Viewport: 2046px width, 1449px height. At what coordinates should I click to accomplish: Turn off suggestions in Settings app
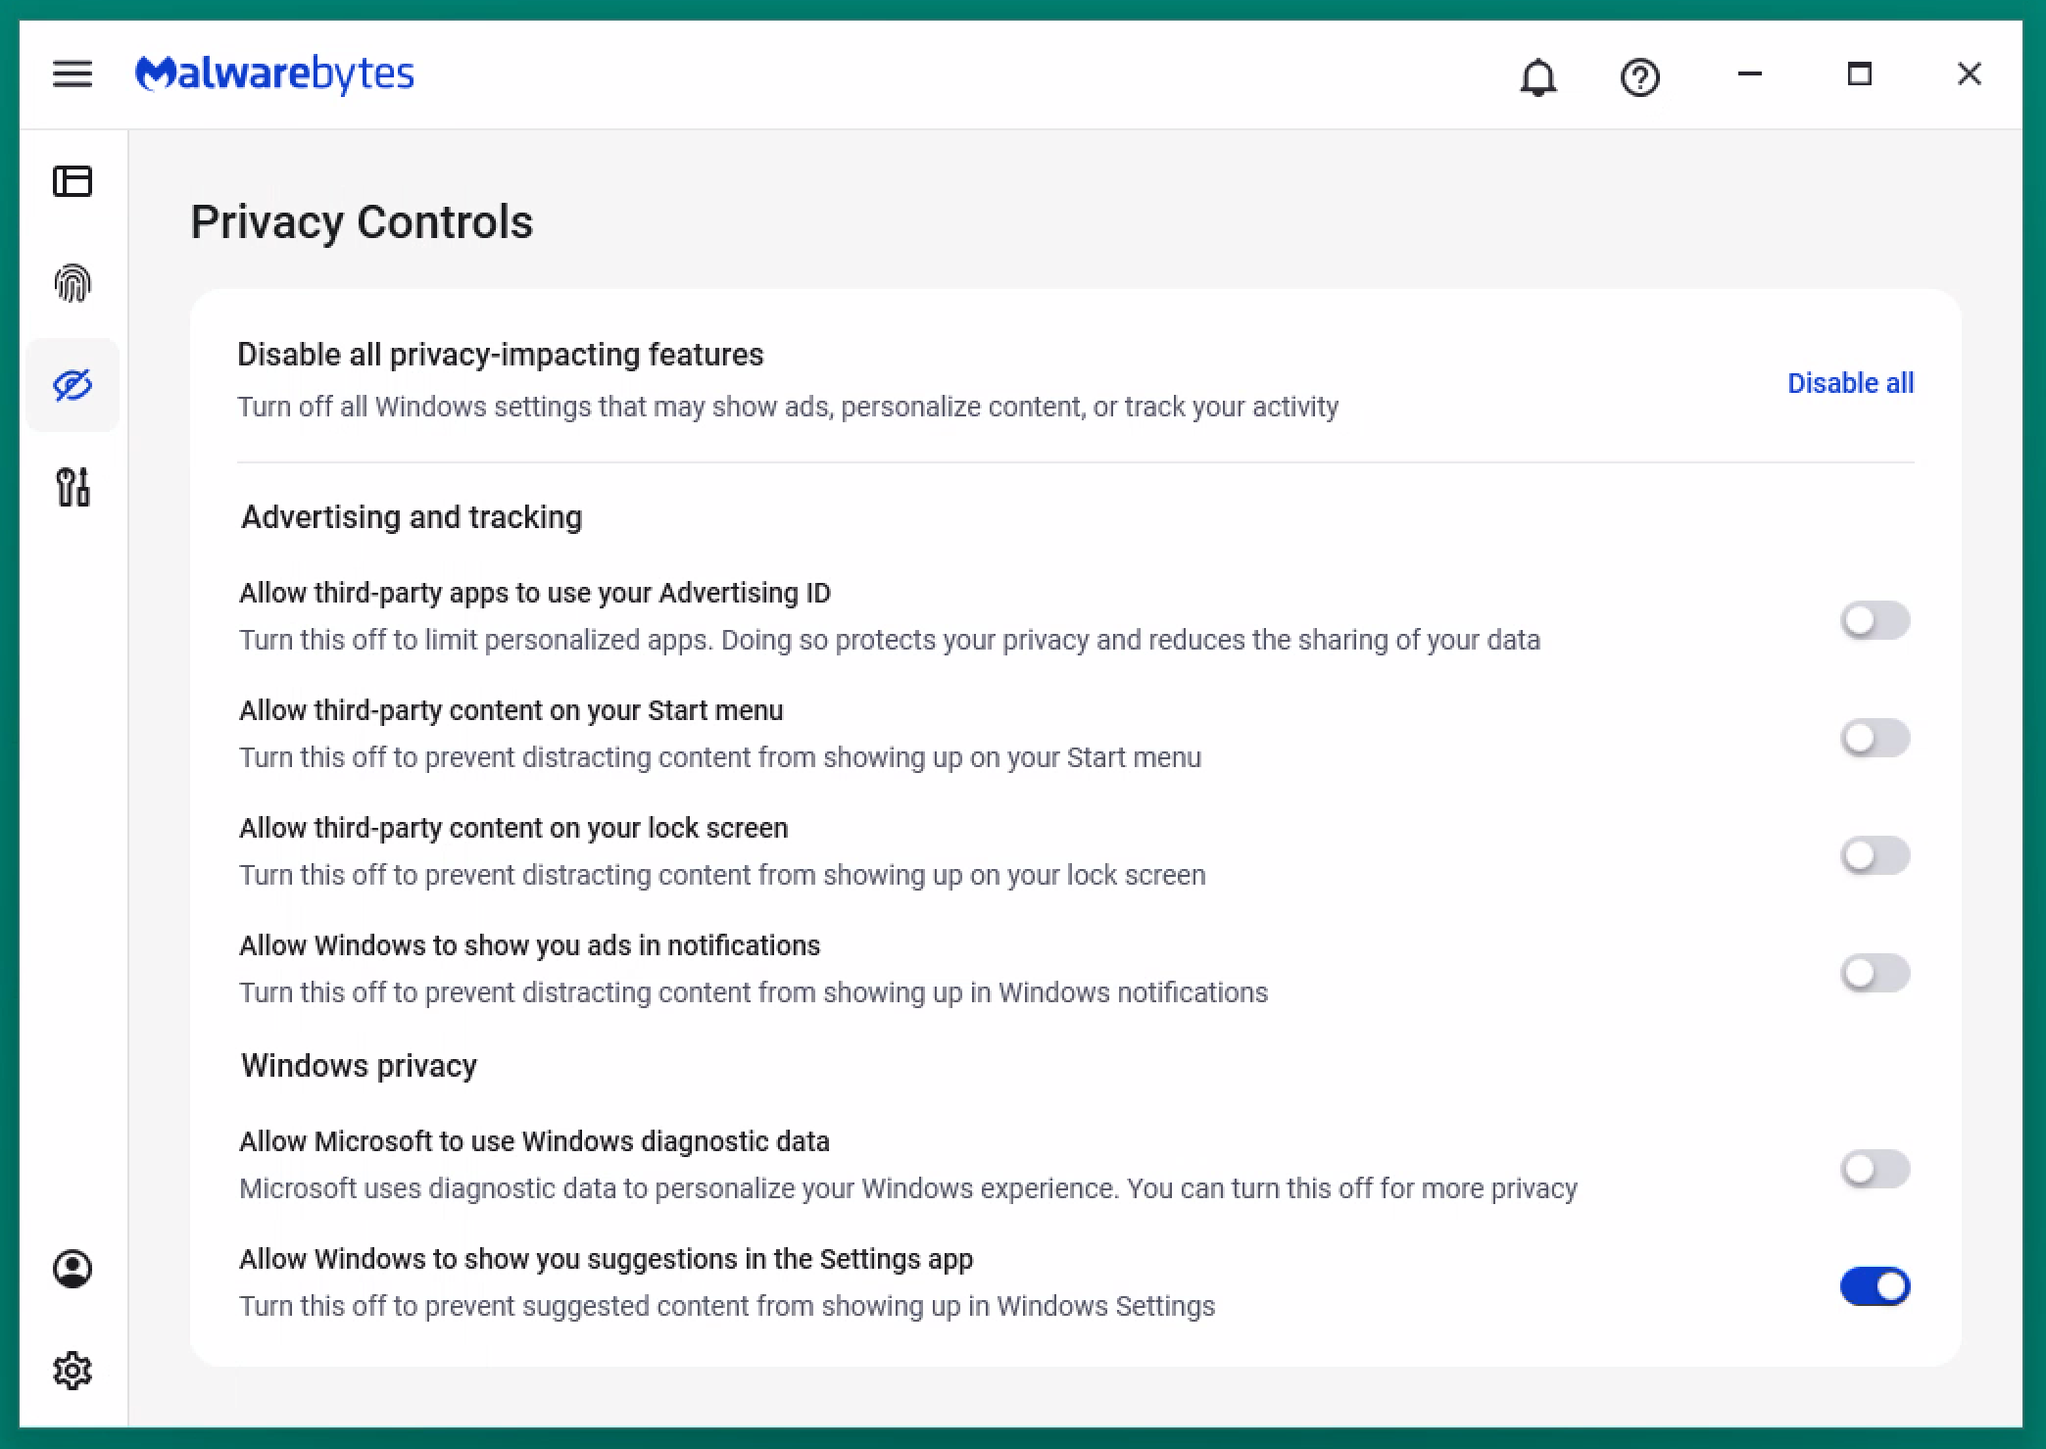click(x=1875, y=1286)
